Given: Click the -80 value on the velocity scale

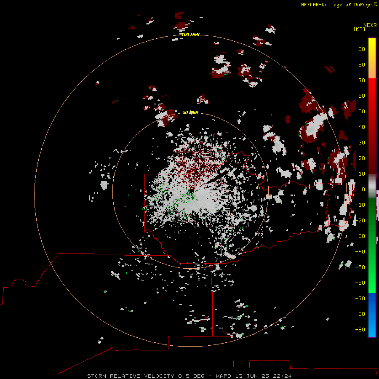Looking at the screenshot, I should 360,314.
